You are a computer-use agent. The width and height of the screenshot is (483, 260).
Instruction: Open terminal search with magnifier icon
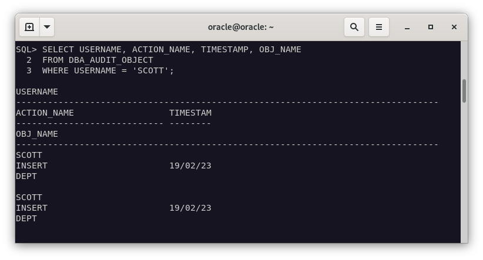coord(354,27)
